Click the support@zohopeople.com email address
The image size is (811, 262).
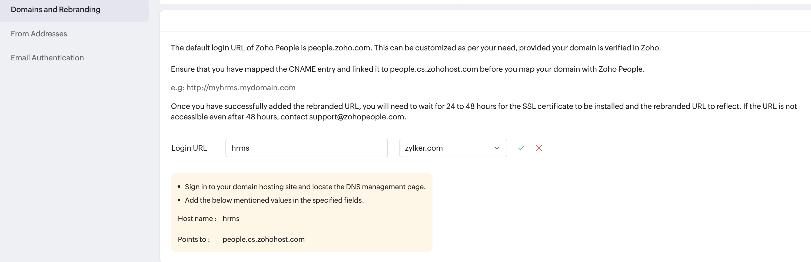click(x=357, y=117)
